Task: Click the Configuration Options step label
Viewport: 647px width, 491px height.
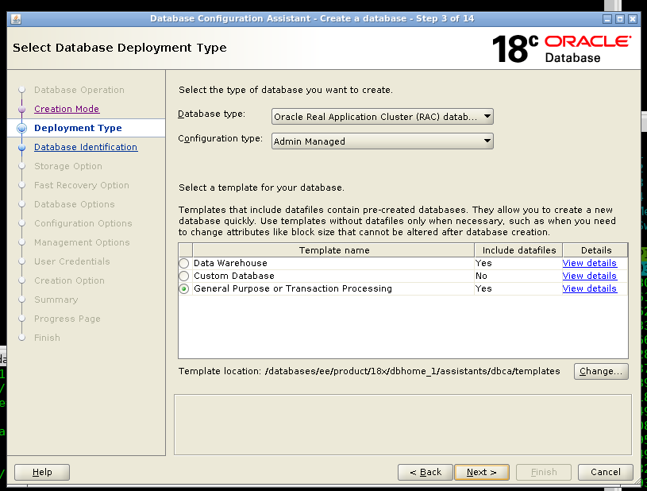Action: coord(83,223)
